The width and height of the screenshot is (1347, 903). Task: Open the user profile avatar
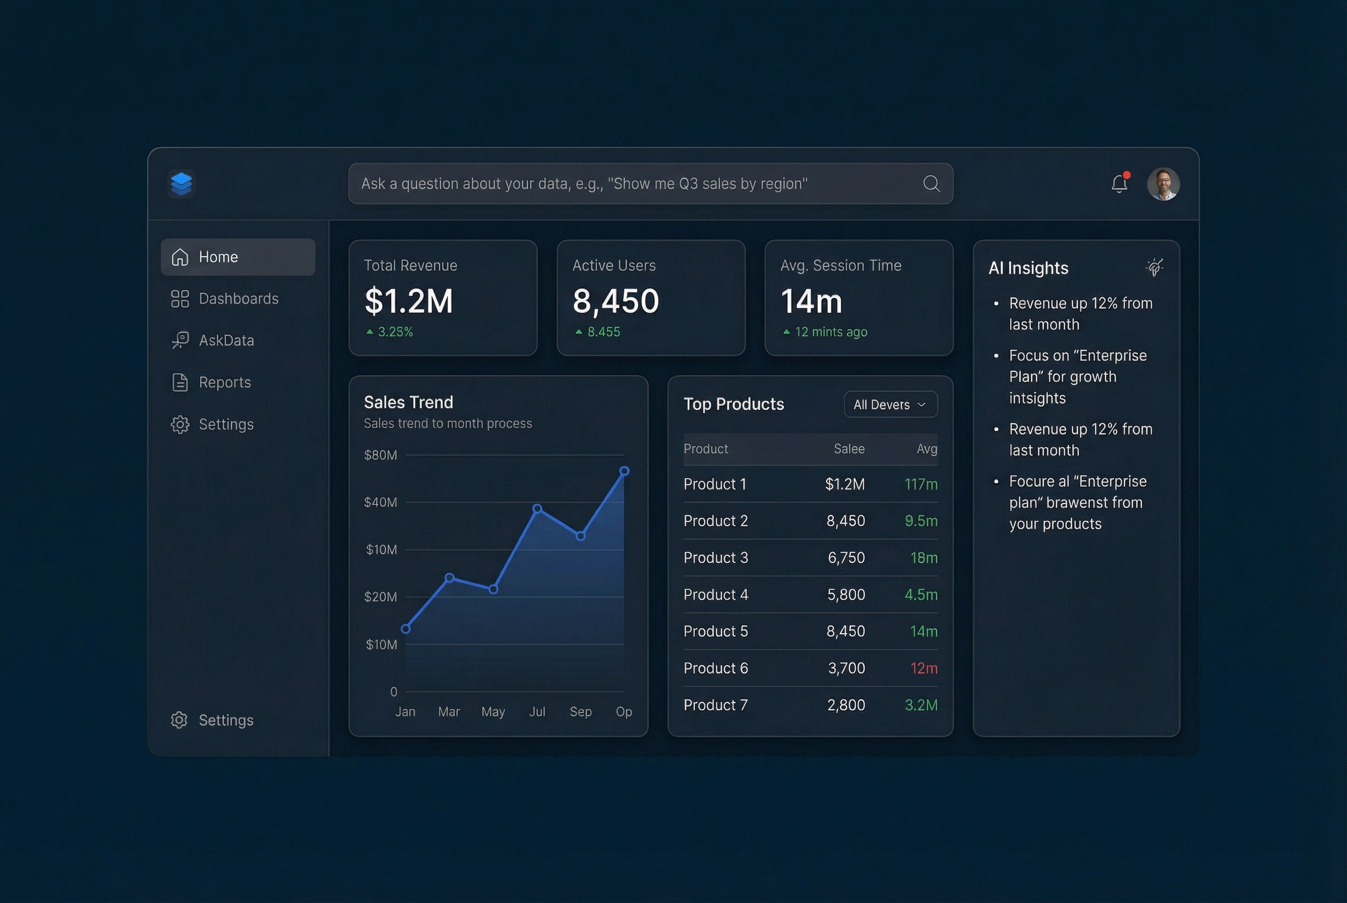[x=1163, y=184]
